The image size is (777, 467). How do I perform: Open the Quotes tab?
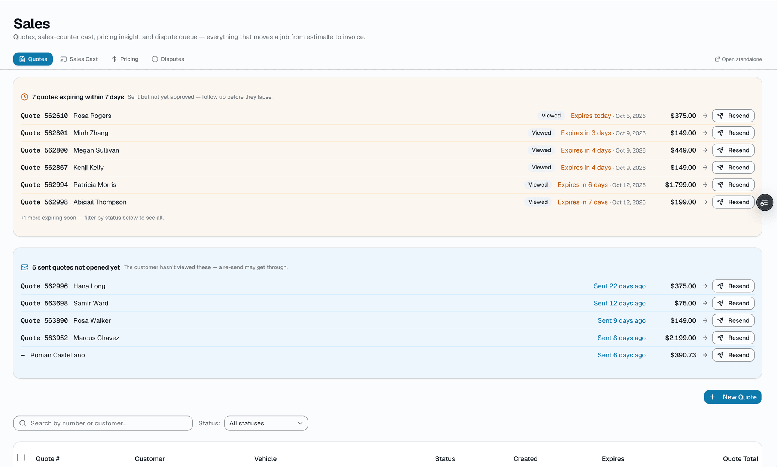pyautogui.click(x=33, y=59)
